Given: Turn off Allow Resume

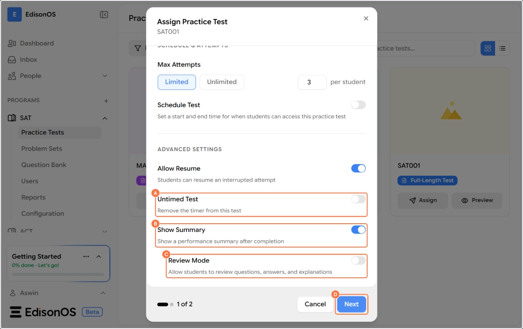Looking at the screenshot, I should (x=358, y=168).
